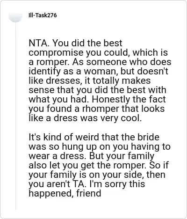Click the closing words 'happened, friend'

(65, 193)
